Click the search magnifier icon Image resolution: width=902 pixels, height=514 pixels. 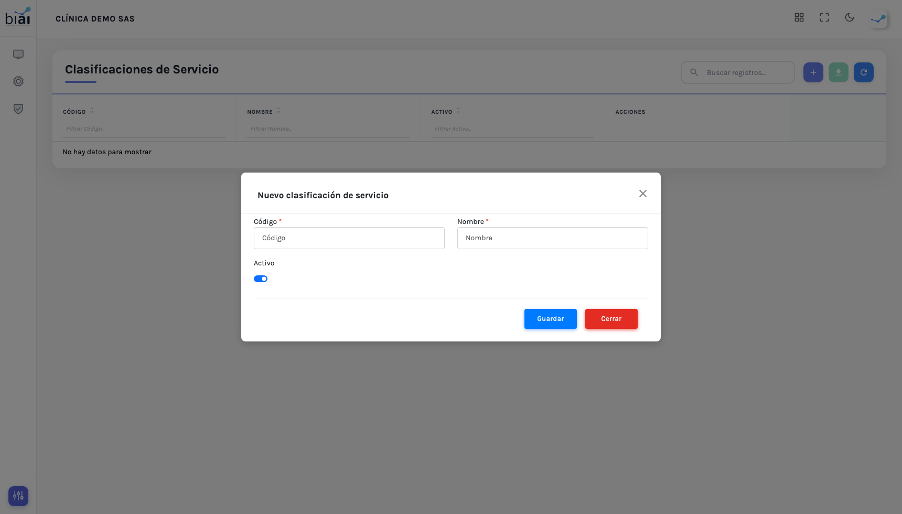(694, 72)
